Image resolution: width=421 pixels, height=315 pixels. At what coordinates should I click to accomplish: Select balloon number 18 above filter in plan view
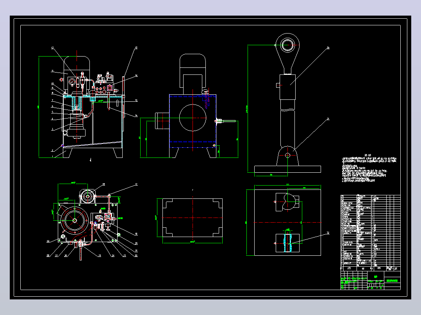click(103, 184)
